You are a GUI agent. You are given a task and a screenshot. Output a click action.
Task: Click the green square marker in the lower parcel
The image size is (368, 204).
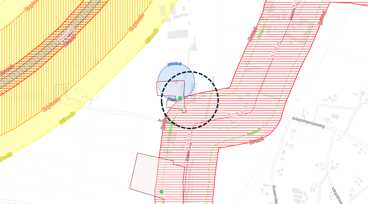click(161, 192)
